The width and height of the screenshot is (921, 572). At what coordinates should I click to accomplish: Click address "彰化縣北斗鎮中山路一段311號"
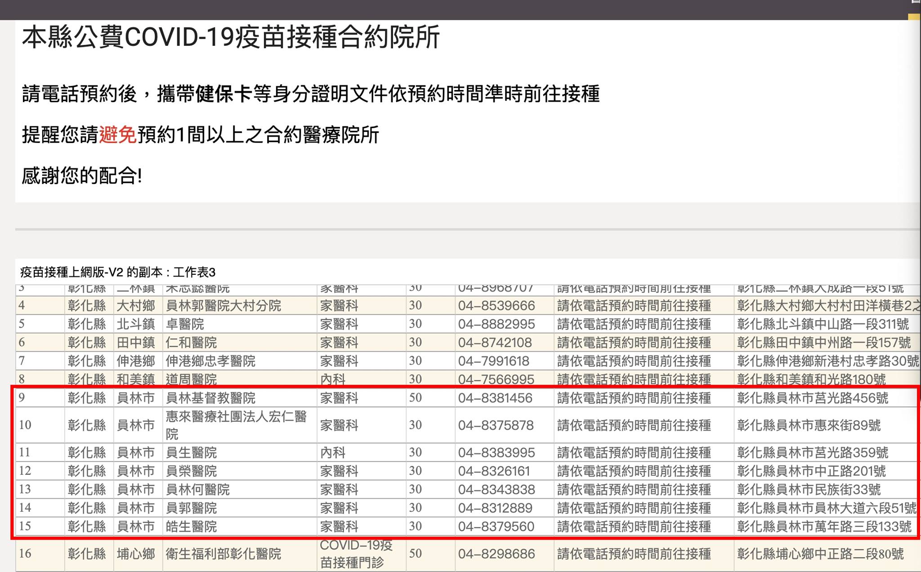(823, 324)
